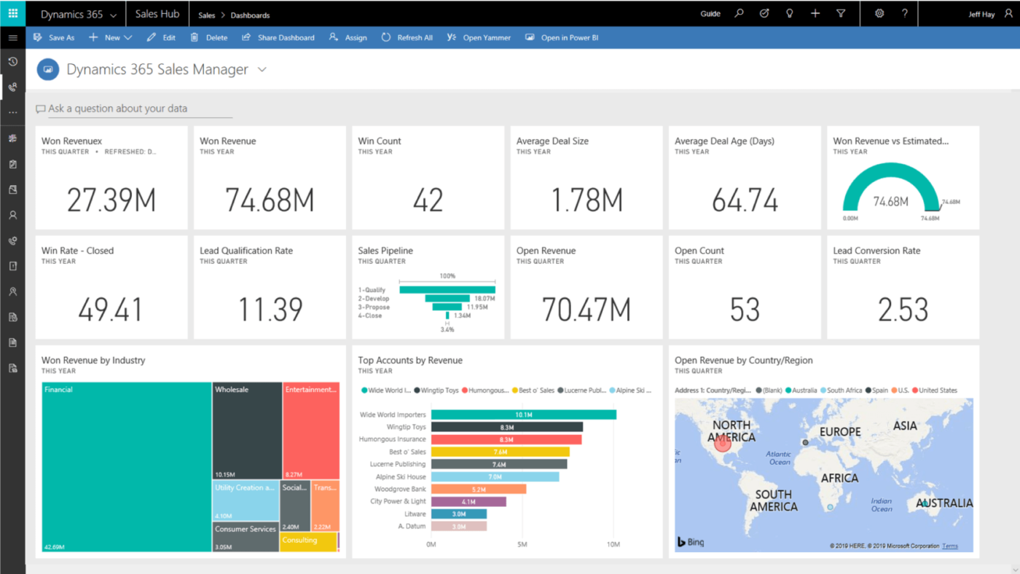Screen dimensions: 1020x574
Task: Click New in the command bar
Action: point(105,38)
